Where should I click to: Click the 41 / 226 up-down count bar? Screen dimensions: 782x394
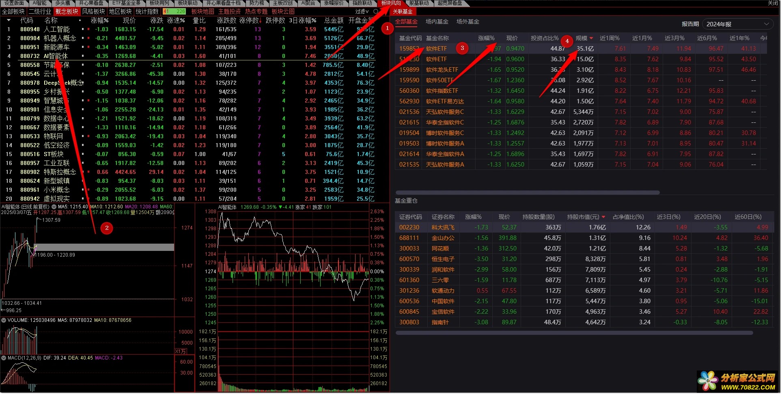pyautogui.click(x=174, y=11)
